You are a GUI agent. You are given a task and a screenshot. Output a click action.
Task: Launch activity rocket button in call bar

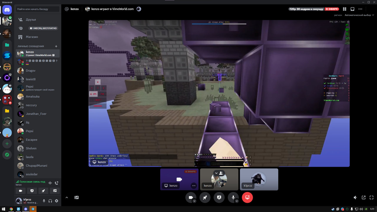tap(205, 198)
